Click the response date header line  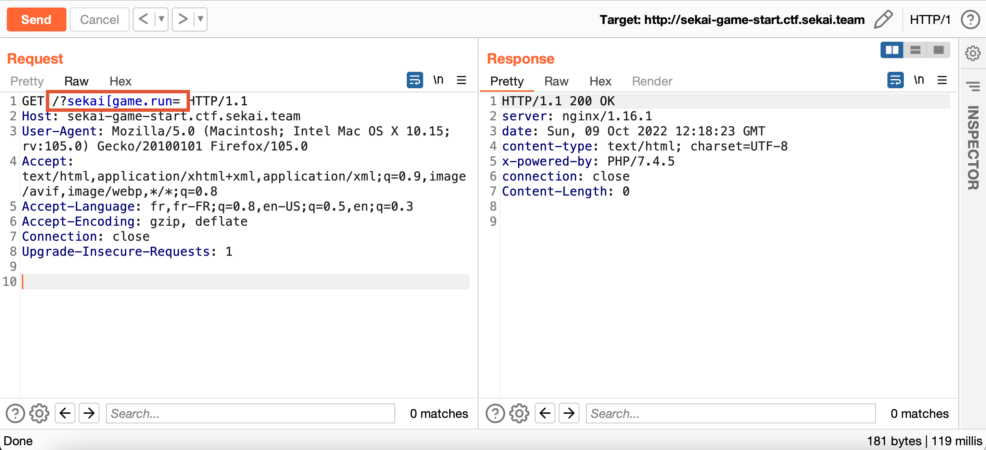633,131
